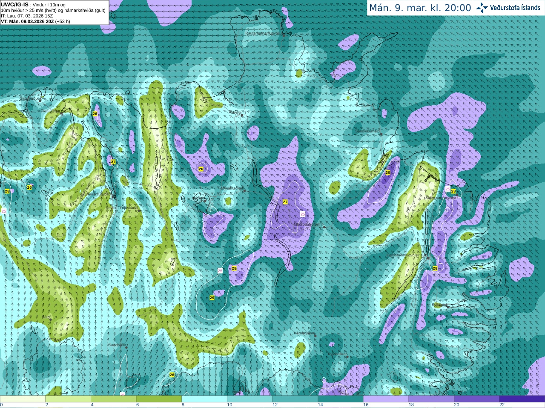Viewport: 545px width, 408px height.
Task: Click the darkest purple legend swatch above 22
Action: click(522, 399)
